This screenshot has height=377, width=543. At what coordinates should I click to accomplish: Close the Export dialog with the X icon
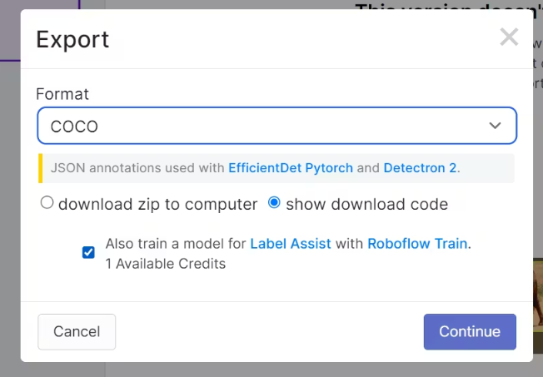pos(509,37)
